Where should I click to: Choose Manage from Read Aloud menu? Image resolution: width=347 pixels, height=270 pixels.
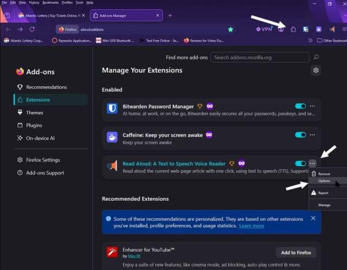327,205
